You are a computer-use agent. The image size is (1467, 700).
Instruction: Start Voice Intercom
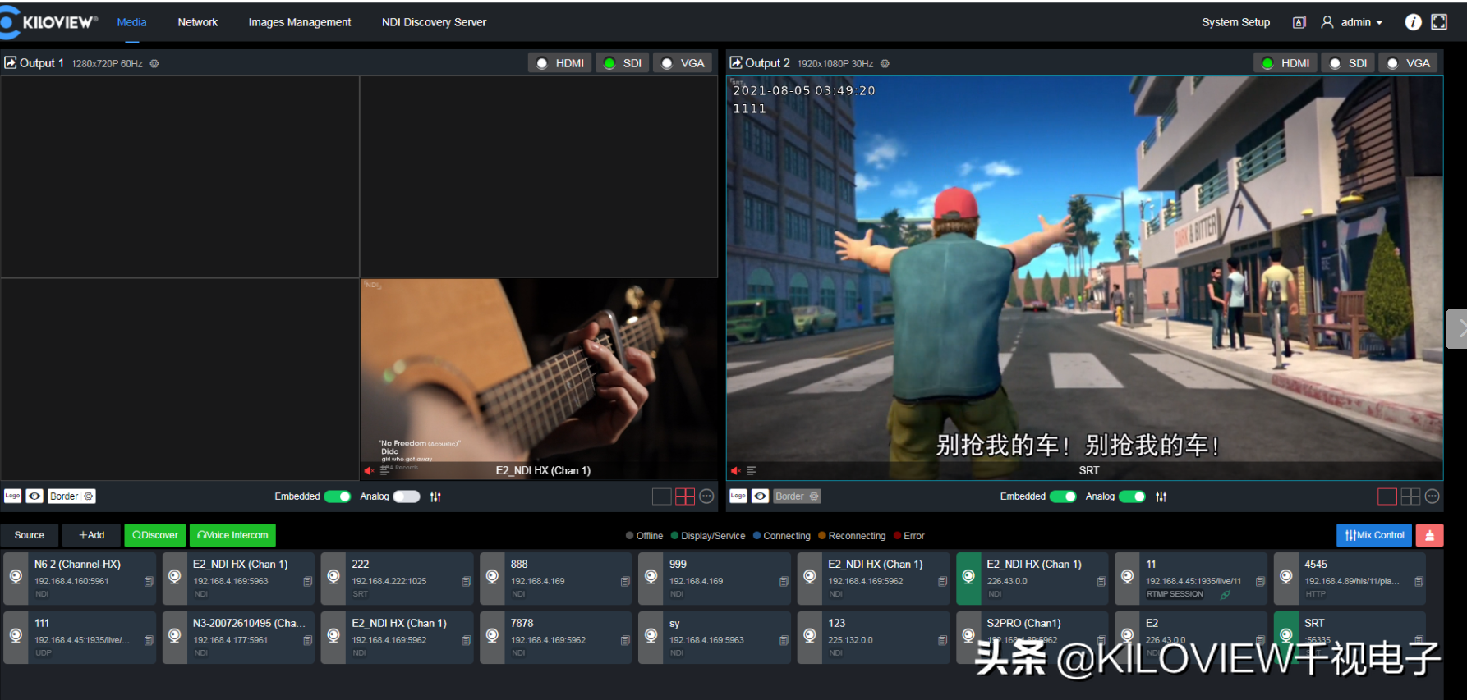(232, 535)
